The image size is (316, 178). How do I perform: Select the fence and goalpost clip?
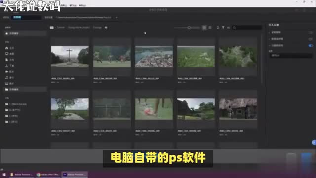tap(112, 109)
